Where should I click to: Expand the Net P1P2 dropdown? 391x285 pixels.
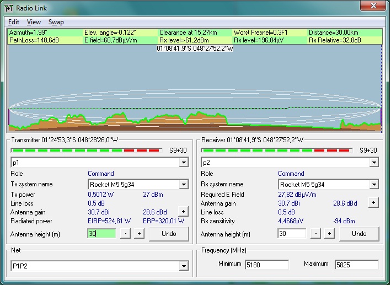[184, 267]
